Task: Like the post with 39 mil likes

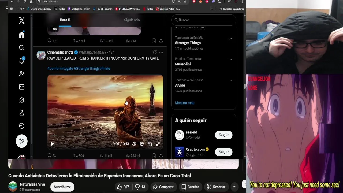Action: point(106,41)
